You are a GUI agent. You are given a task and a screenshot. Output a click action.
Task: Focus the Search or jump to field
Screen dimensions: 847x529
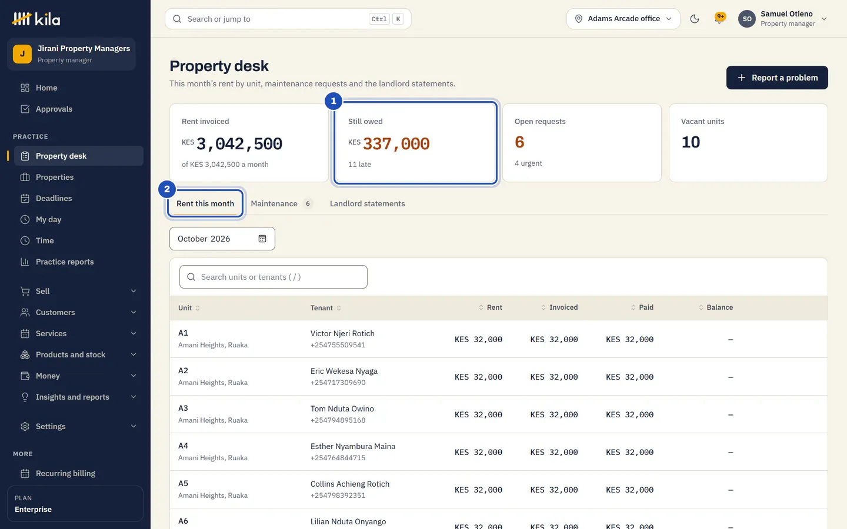click(288, 19)
